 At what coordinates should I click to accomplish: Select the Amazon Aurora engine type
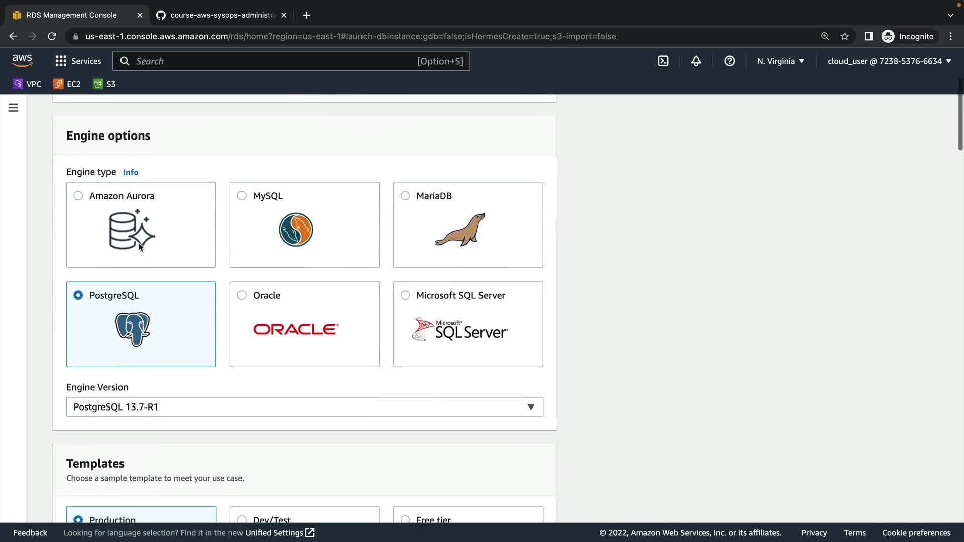78,196
